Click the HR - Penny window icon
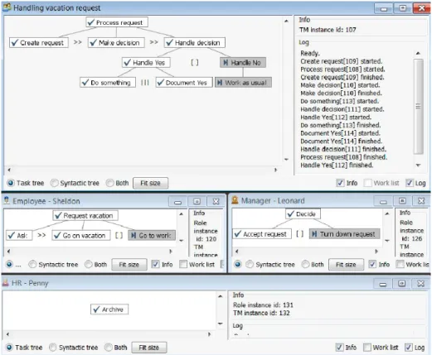432x355 pixels. click(x=6, y=282)
